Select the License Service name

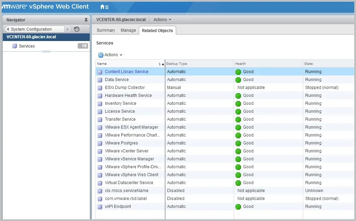[120, 111]
